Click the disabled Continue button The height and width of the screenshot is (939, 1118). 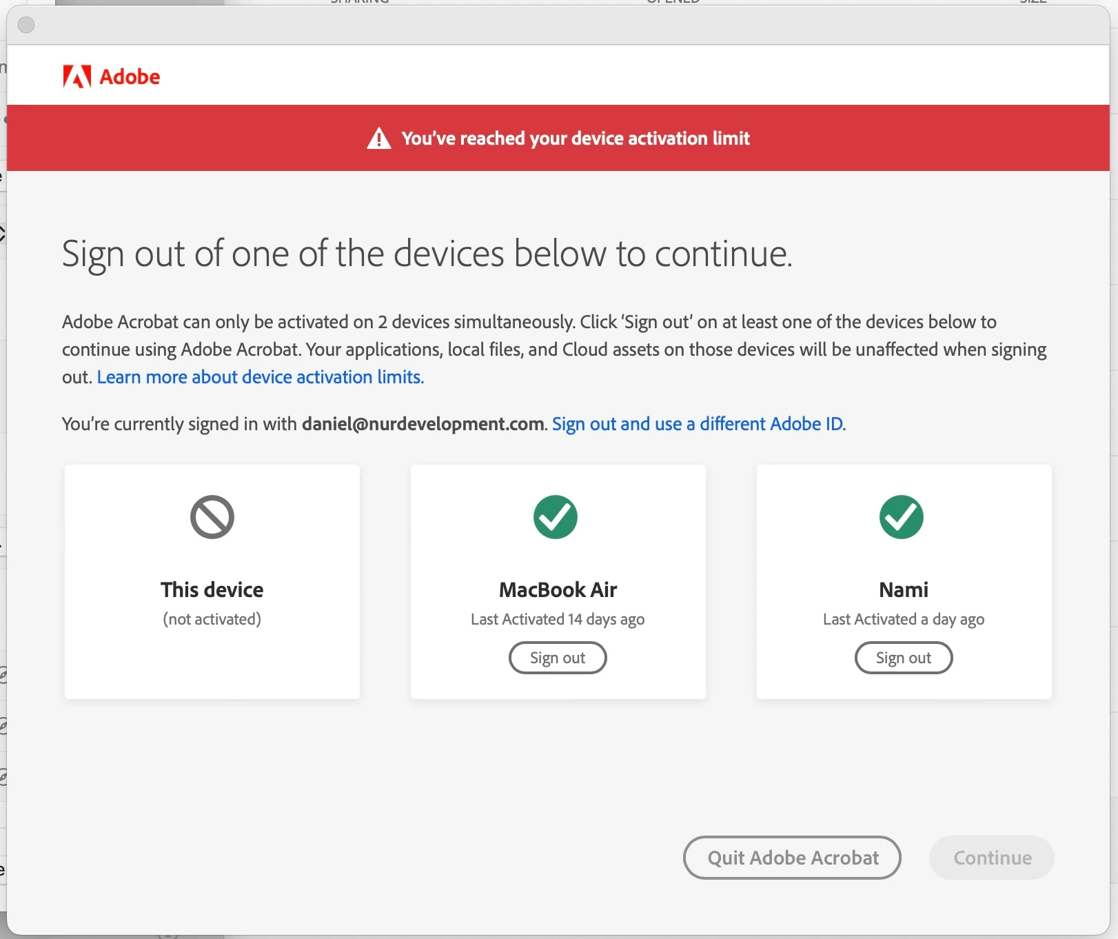992,858
